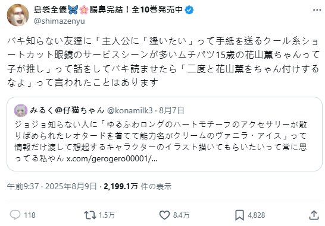This screenshot has width=325, height=226.
Task: Open the three-dot more options menu
Action: click(x=317, y=10)
